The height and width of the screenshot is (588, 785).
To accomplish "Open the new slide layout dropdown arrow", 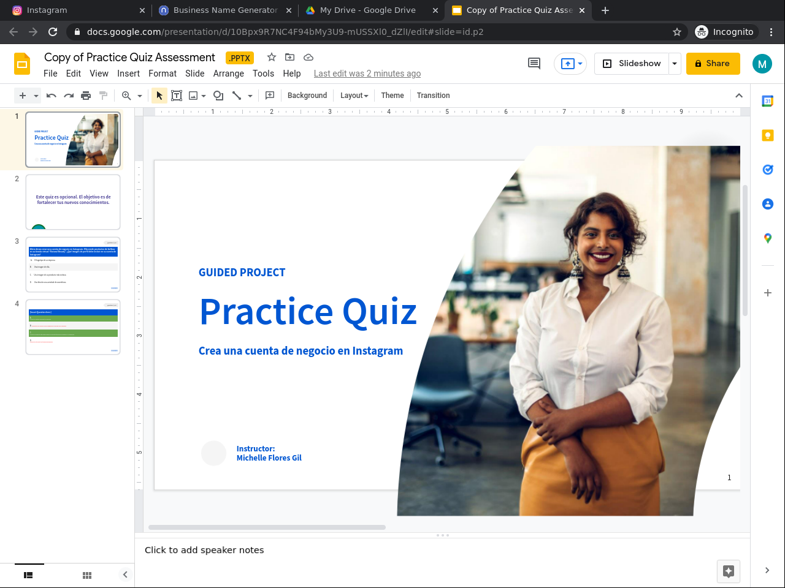I will pyautogui.click(x=36, y=96).
